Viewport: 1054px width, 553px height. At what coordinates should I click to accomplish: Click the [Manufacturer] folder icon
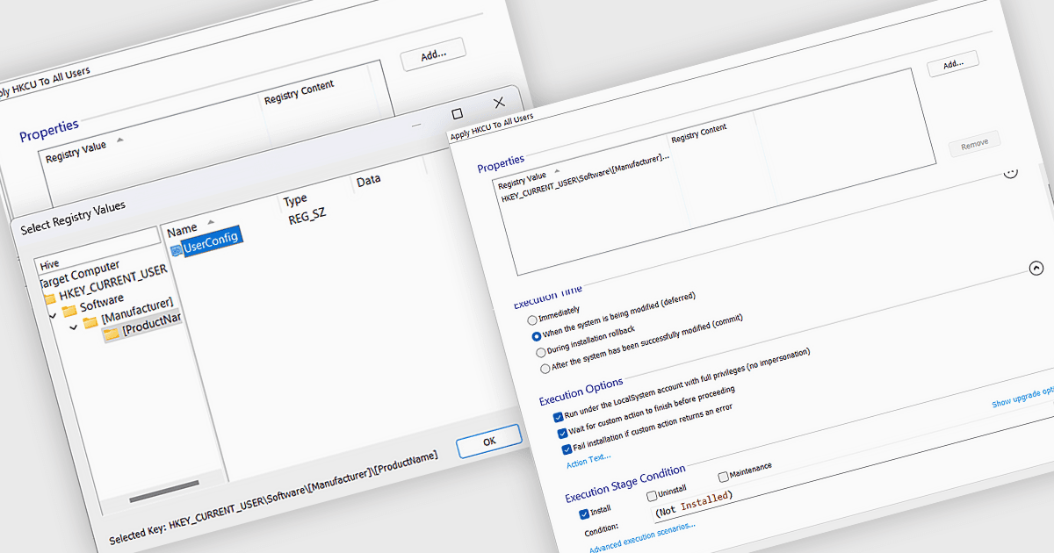(x=90, y=322)
